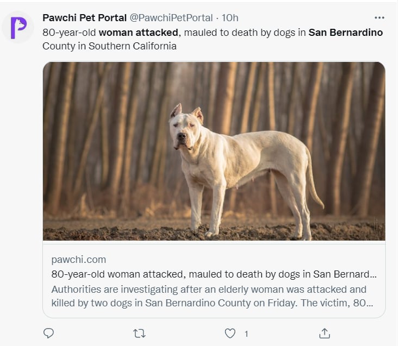
Task: Click the 'County in Southern California' tweet line
Action: (109, 46)
